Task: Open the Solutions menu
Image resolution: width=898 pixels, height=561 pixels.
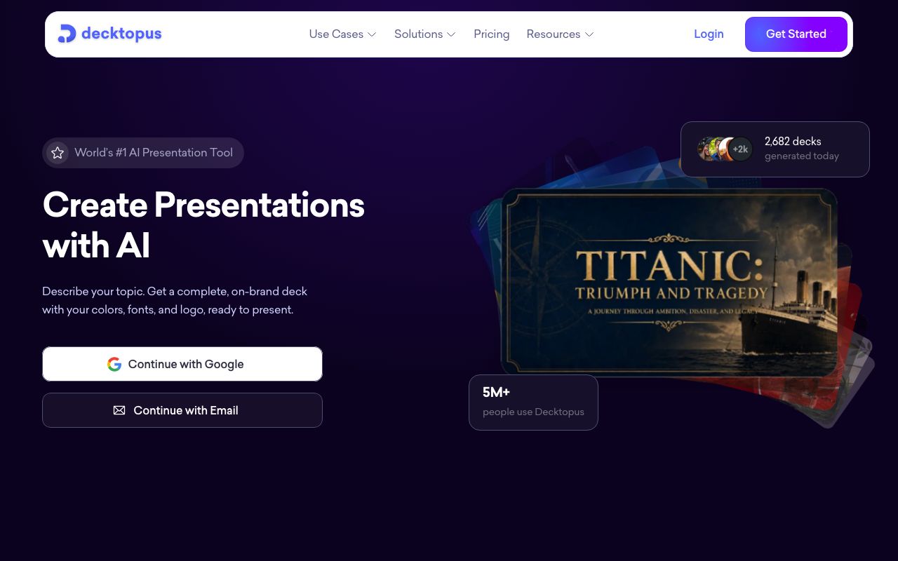Action: (425, 34)
